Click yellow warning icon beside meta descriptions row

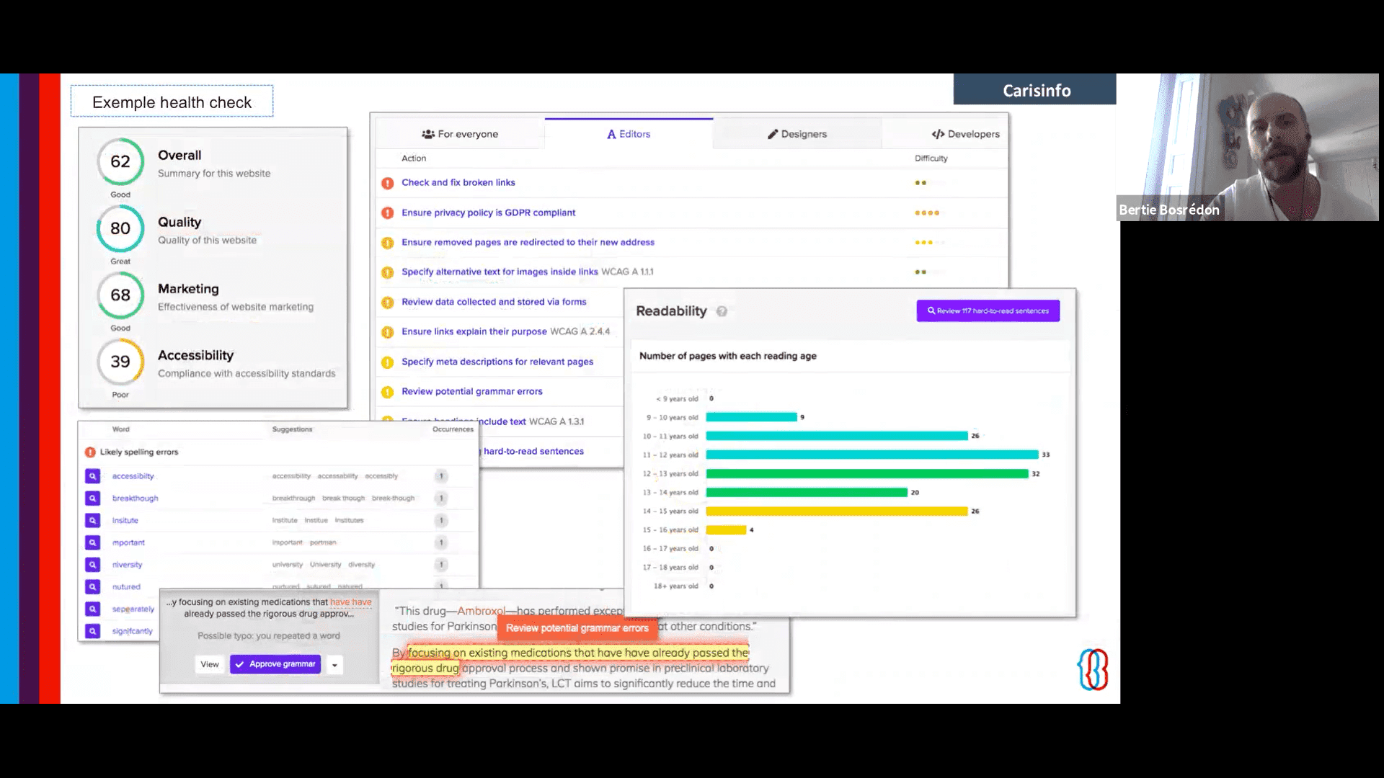coord(388,362)
